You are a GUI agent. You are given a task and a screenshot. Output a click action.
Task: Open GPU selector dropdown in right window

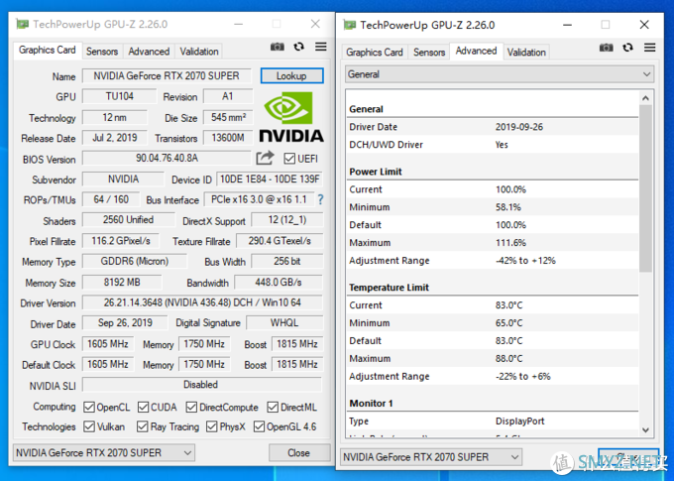pyautogui.click(x=431, y=457)
